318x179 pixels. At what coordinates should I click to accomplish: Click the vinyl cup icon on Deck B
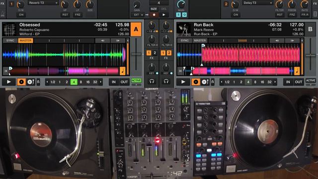pyautogui.click(x=195, y=82)
